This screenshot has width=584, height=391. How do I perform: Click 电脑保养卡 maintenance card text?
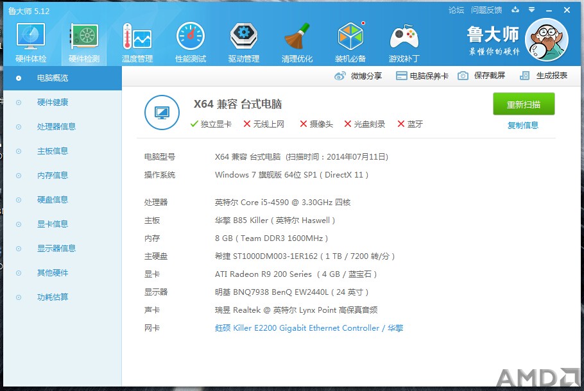pos(429,76)
